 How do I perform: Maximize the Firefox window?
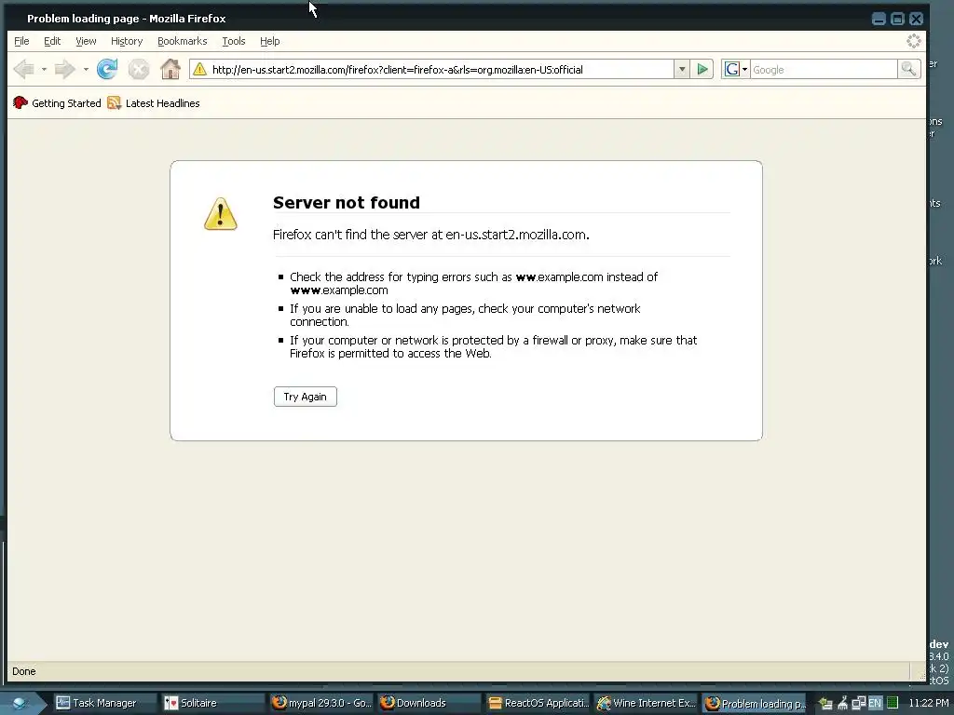pos(897,19)
